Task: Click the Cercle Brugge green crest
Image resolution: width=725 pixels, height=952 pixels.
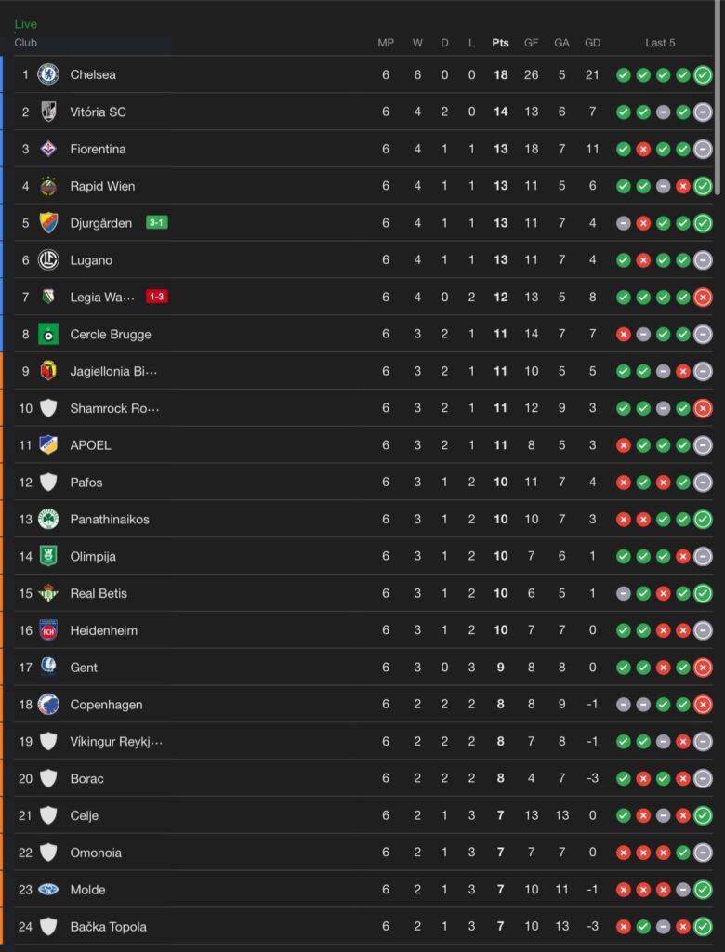Action: point(48,334)
